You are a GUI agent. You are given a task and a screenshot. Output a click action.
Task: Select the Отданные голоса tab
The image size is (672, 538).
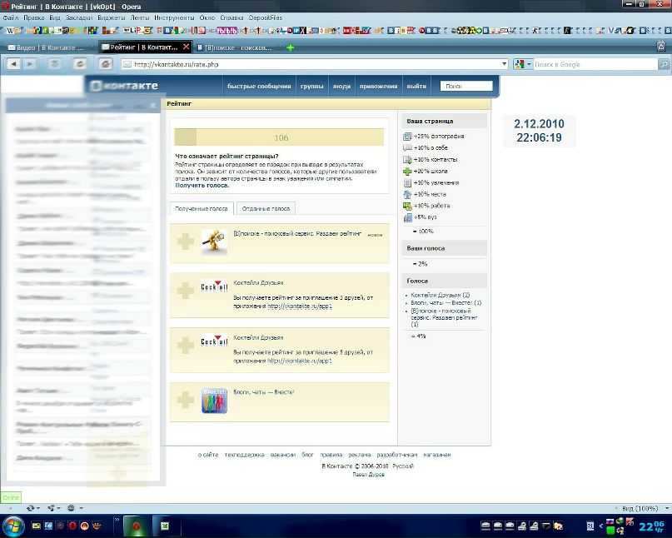[266, 209]
